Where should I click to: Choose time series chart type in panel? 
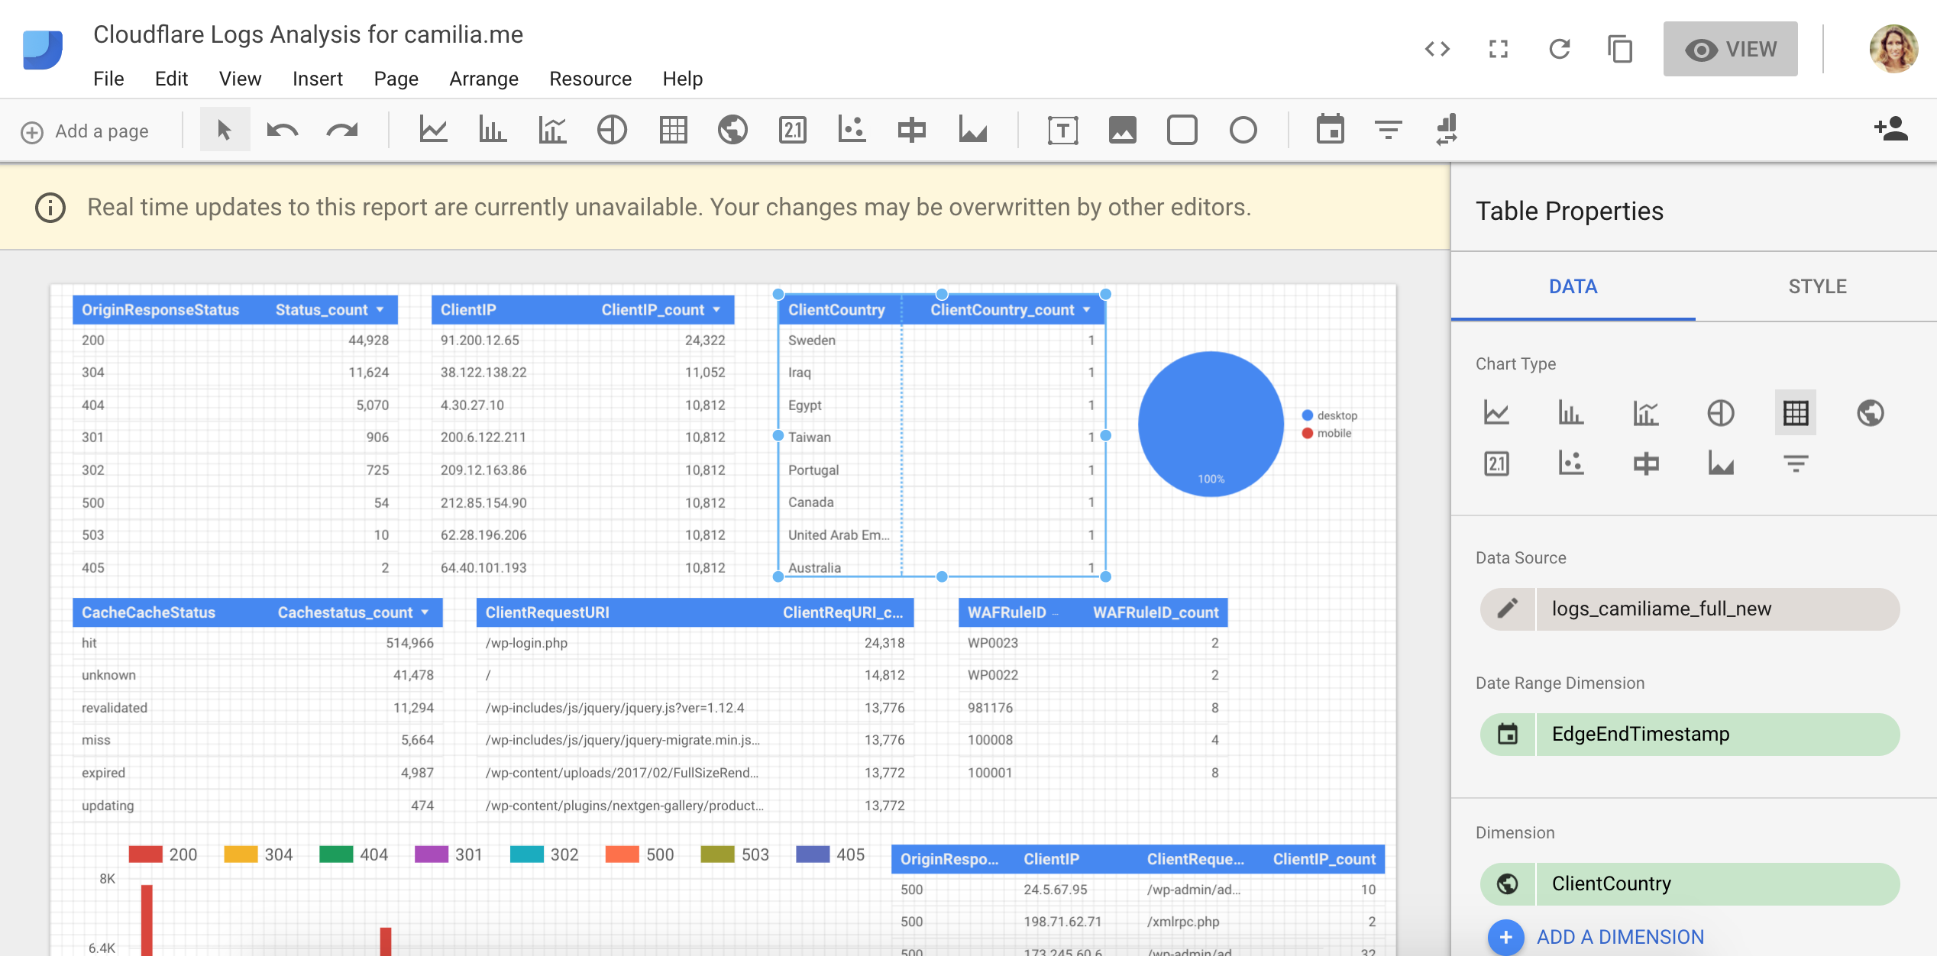coord(1496,413)
